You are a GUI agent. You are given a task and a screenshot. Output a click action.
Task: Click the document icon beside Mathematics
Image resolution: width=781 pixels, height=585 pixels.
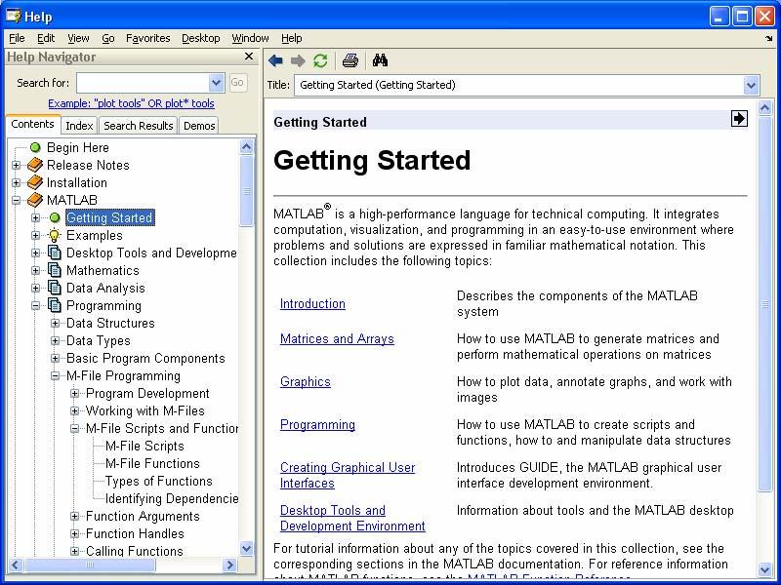(x=55, y=270)
